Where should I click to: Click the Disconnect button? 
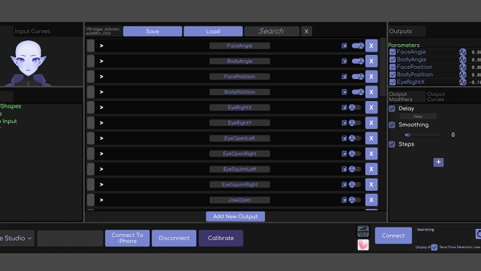coord(174,238)
